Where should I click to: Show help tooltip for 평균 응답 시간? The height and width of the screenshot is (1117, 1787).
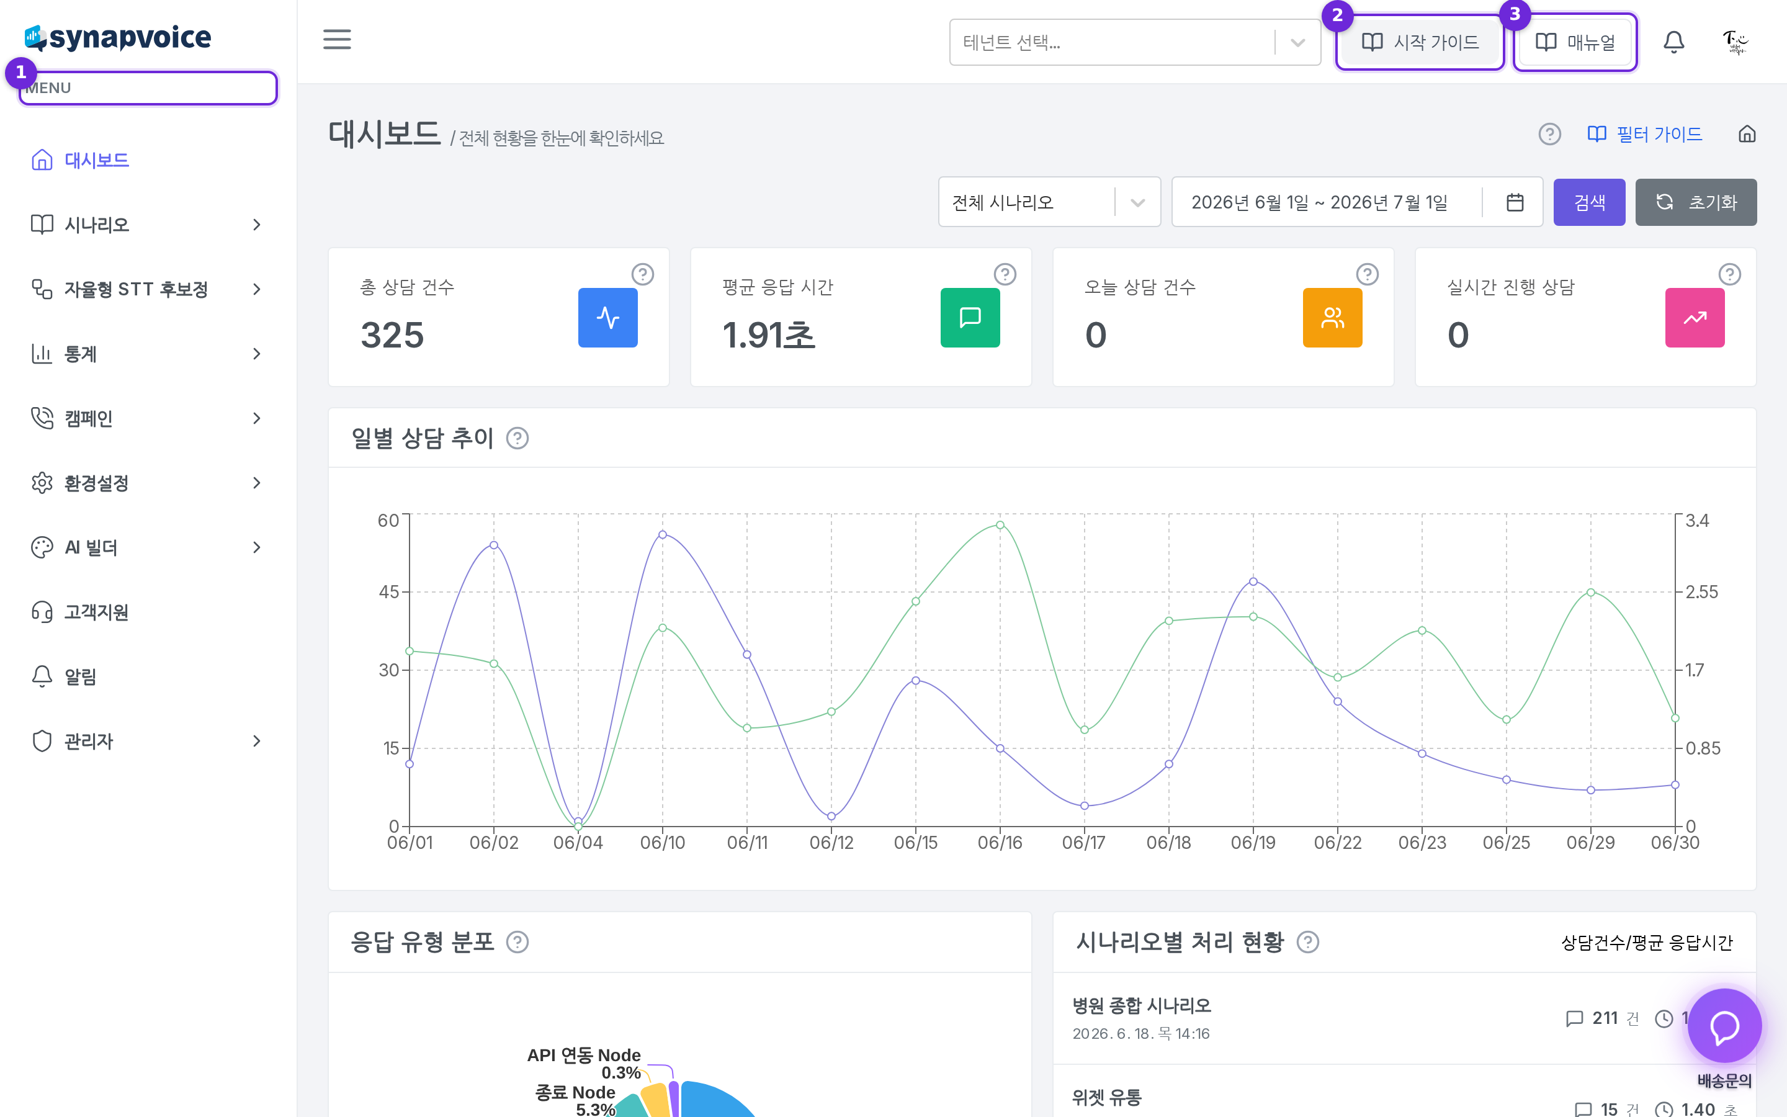pyautogui.click(x=1005, y=274)
